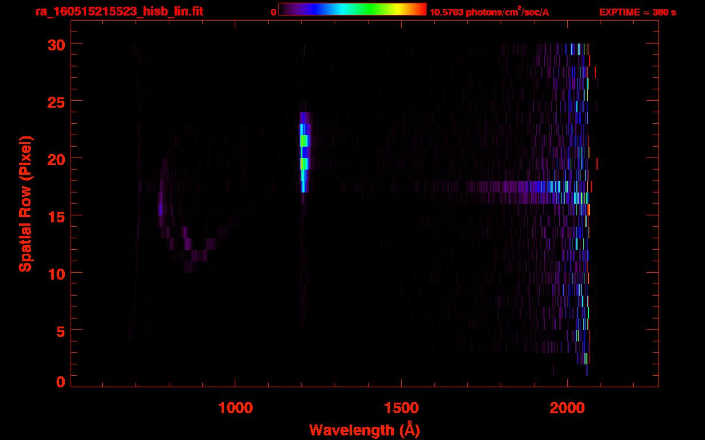The height and width of the screenshot is (440, 705).
Task: Click the 10.5763 photons/cm²/sec/A label
Action: 489,12
